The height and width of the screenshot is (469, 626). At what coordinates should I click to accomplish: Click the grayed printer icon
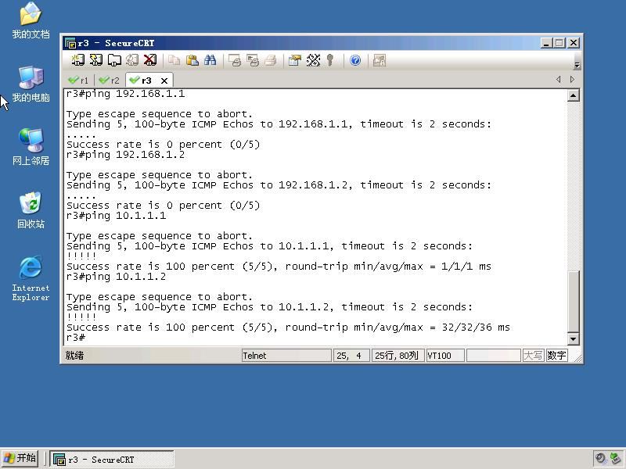click(x=271, y=60)
